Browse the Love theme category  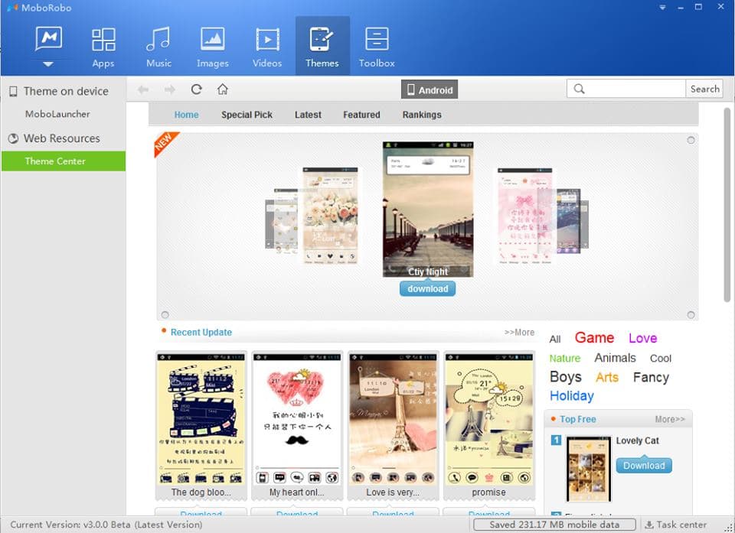642,337
